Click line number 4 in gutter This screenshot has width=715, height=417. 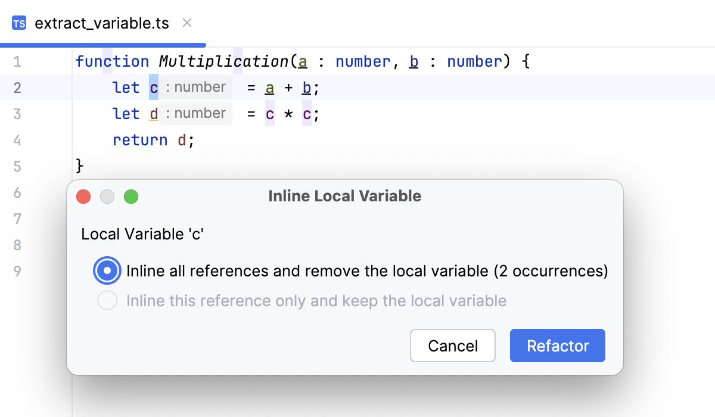[x=17, y=140]
